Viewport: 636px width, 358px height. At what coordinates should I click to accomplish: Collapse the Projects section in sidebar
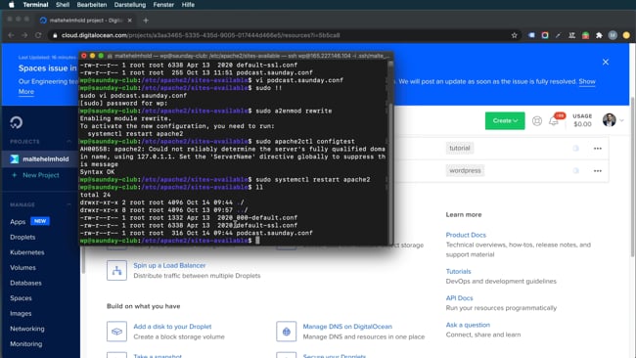point(68,142)
